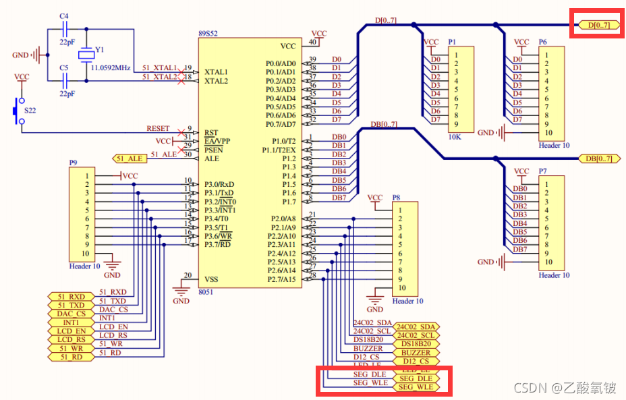Click the Y1 crystal oscillator symbol
Screen dimensions: 626x400
tap(86, 55)
